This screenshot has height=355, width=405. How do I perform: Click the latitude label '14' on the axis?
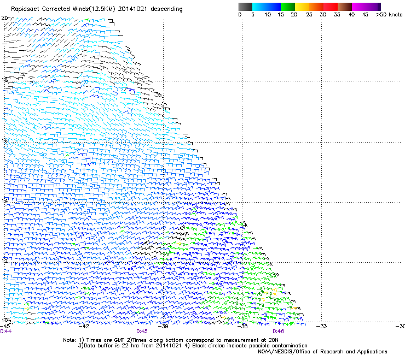(x=4, y=200)
